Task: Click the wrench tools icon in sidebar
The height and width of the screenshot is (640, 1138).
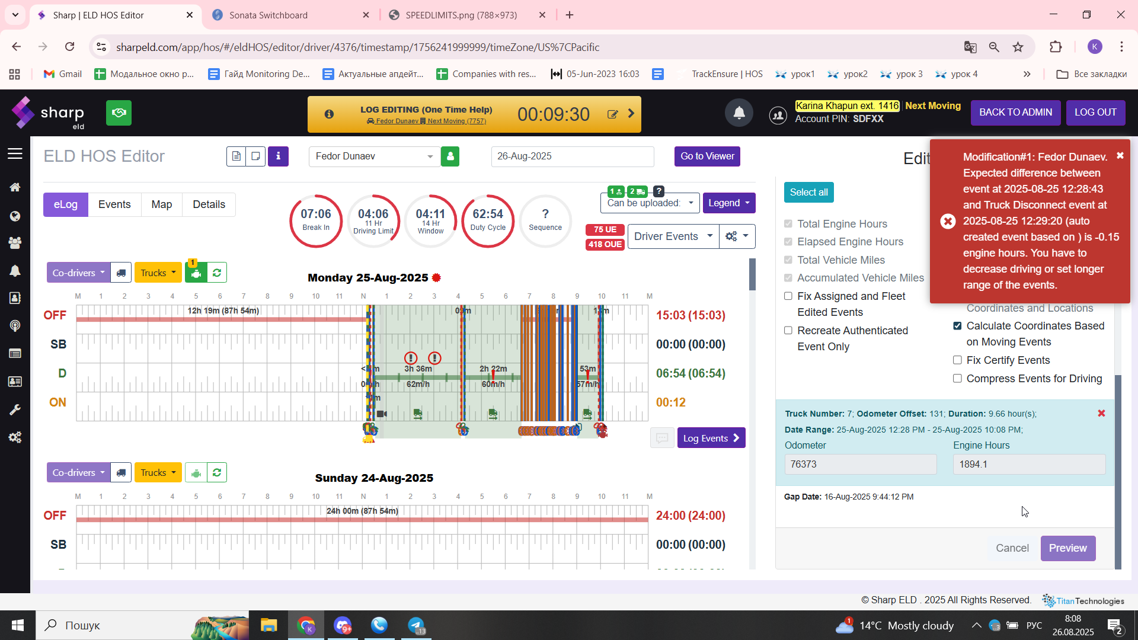Action: pyautogui.click(x=15, y=409)
